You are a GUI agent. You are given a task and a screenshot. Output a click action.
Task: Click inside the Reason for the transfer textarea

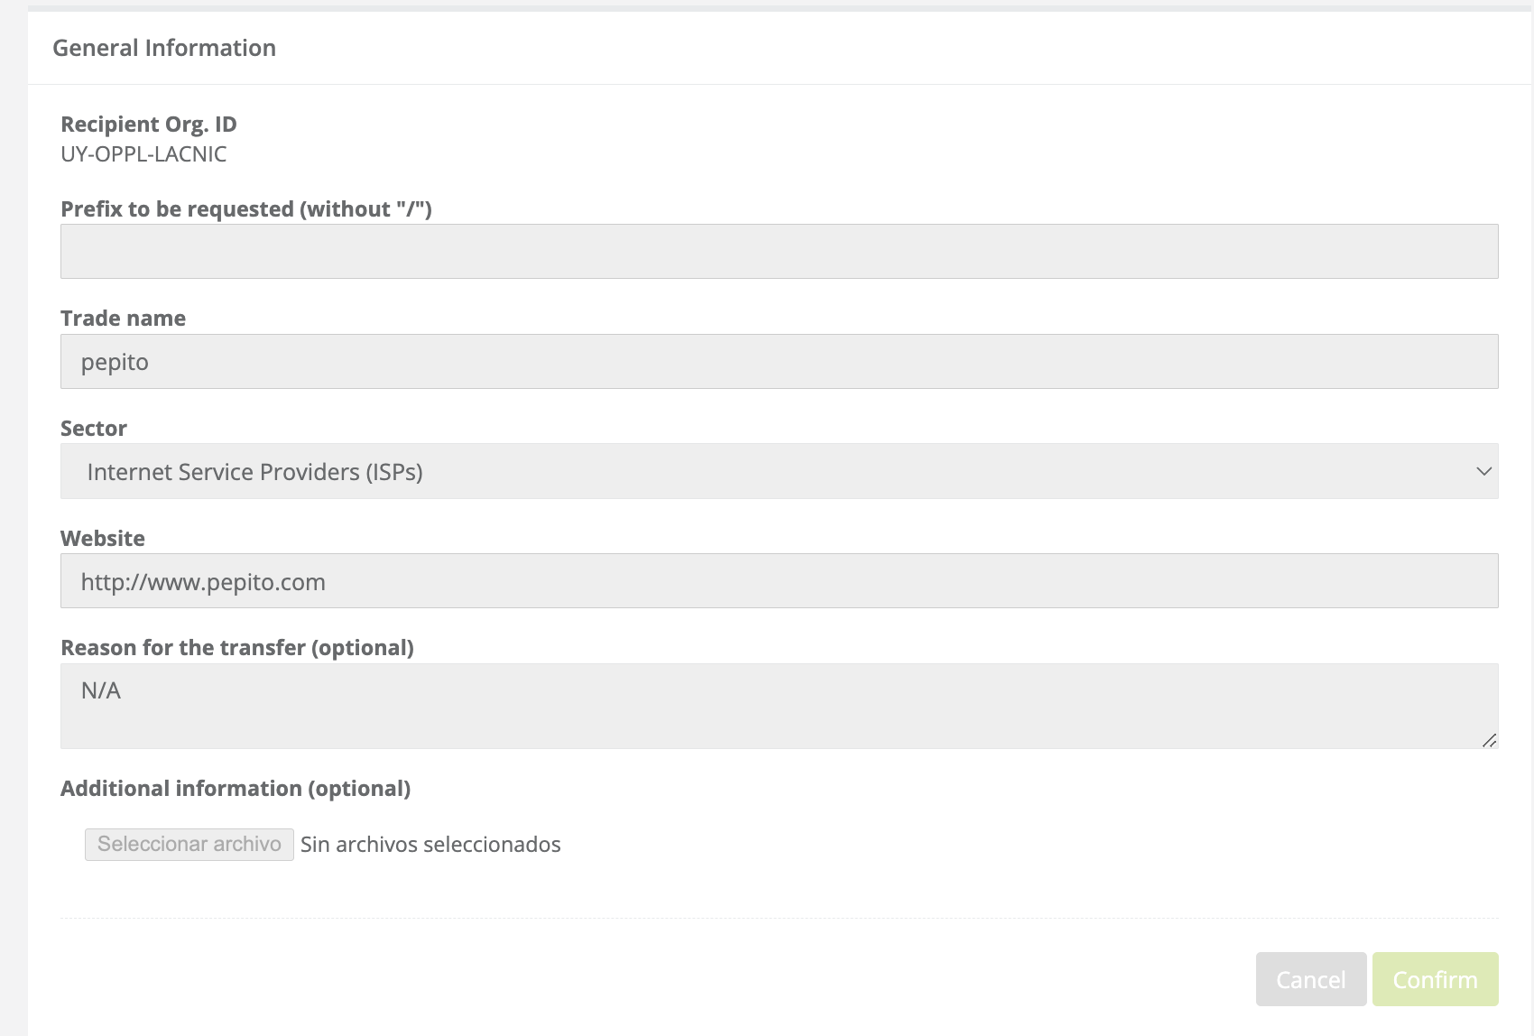779,706
